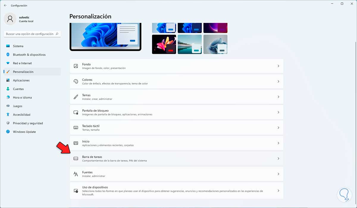Screen dimensions: 357x208
Task: Click the Bluetooth & dispositivos icon
Action: pyautogui.click(x=8, y=55)
